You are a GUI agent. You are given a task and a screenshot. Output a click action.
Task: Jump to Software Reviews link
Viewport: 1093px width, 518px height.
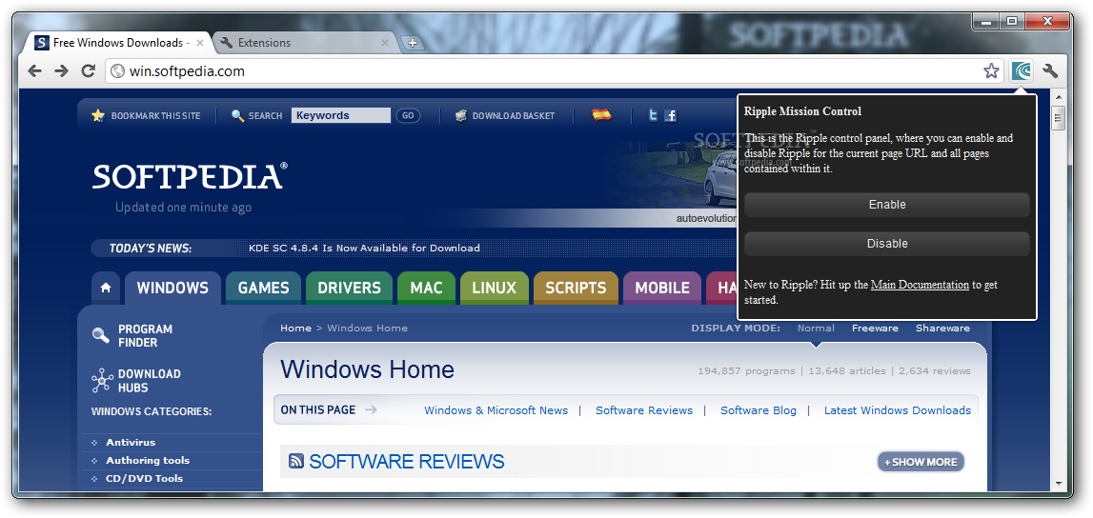644,410
